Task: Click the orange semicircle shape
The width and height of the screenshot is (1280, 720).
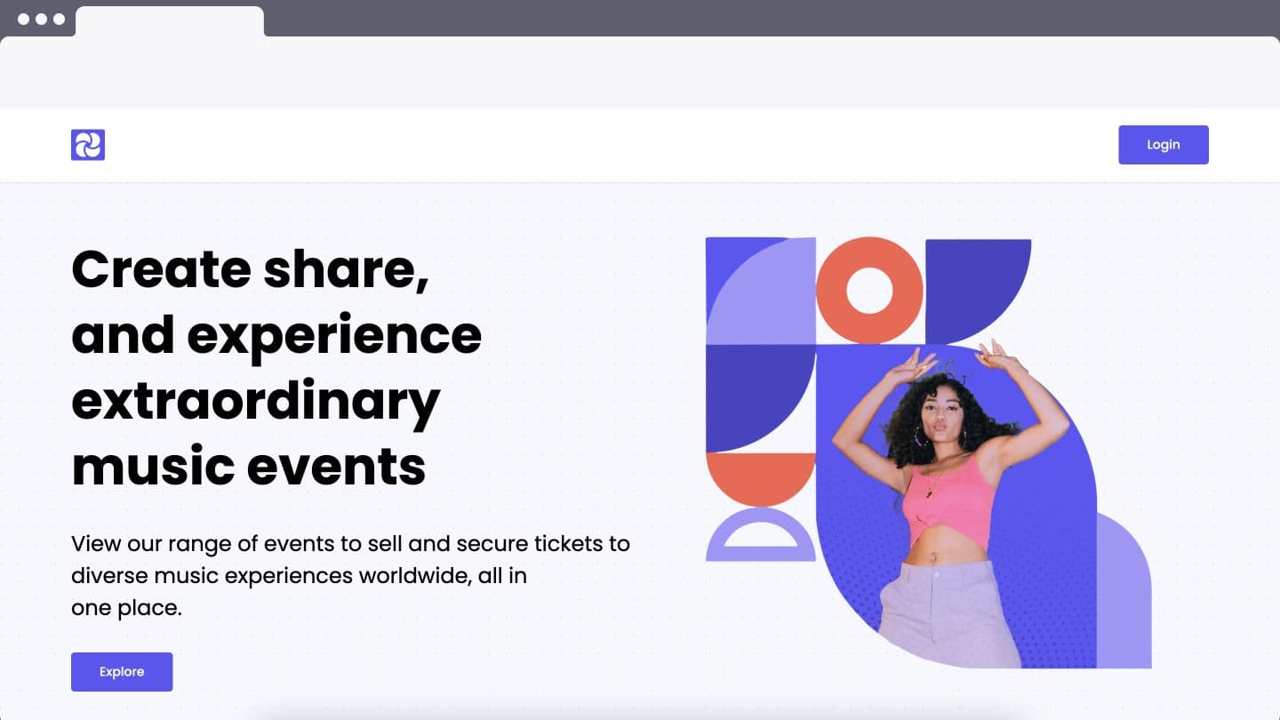Action: (761, 478)
